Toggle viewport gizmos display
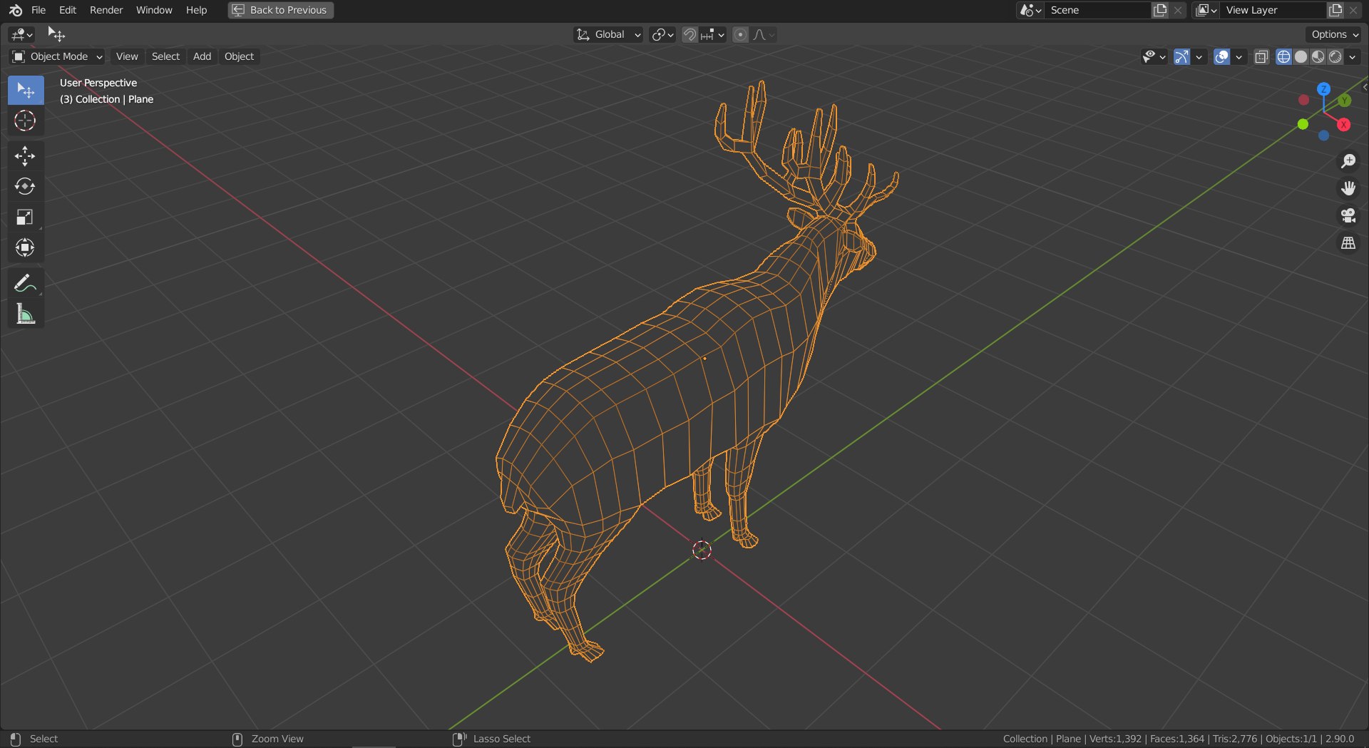 point(1181,56)
